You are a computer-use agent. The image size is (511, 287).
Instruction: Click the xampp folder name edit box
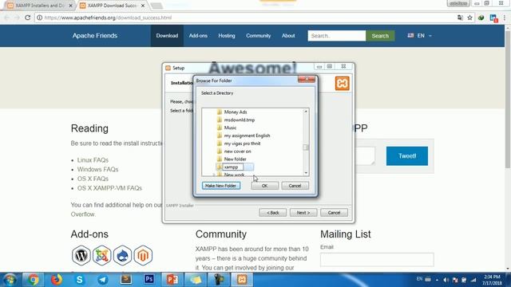click(232, 167)
